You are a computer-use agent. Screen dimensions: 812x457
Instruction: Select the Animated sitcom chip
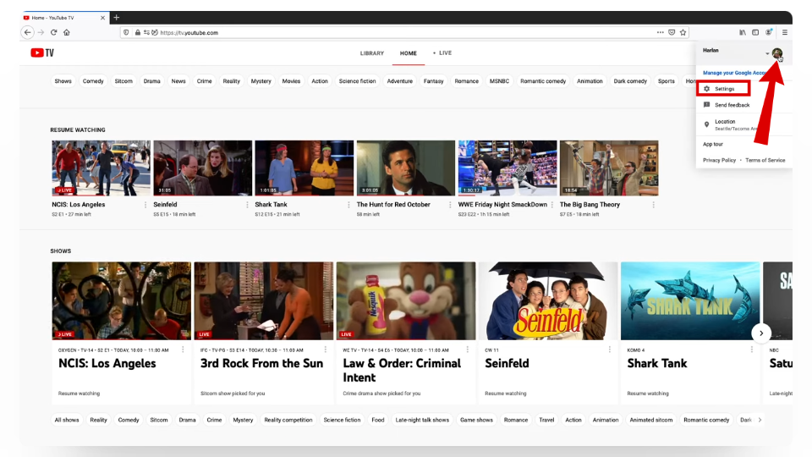coord(651,420)
